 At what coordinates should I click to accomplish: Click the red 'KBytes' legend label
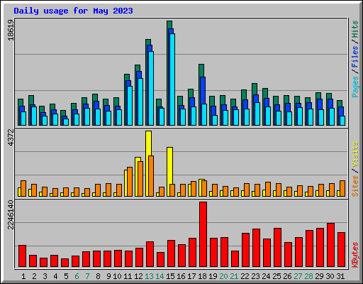click(354, 255)
